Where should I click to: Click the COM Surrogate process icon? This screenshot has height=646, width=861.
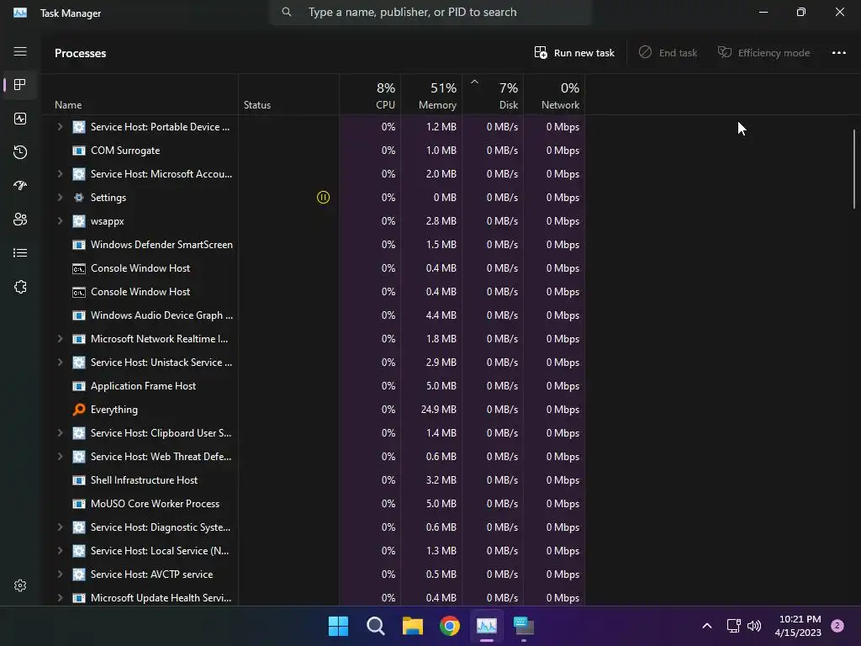pos(79,151)
